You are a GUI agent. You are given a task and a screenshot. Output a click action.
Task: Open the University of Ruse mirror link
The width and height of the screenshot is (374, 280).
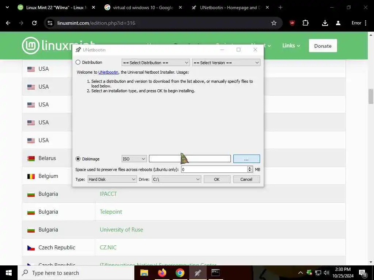(x=121, y=230)
